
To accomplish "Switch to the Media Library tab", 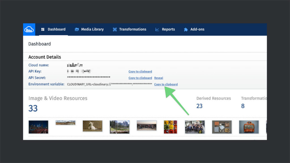I will coord(89,29).
